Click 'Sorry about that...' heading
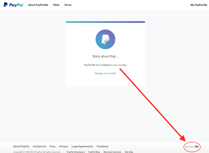The width and height of the screenshot is (209, 153). pos(105,56)
